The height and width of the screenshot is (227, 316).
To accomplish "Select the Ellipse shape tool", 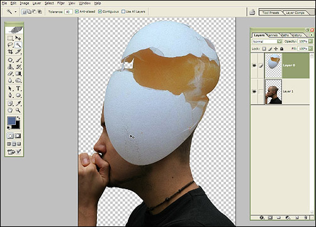I will coord(18,95).
